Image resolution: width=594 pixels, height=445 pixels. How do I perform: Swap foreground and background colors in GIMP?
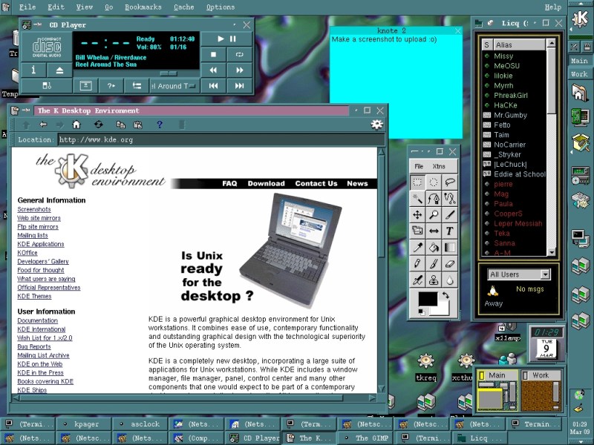(x=446, y=295)
